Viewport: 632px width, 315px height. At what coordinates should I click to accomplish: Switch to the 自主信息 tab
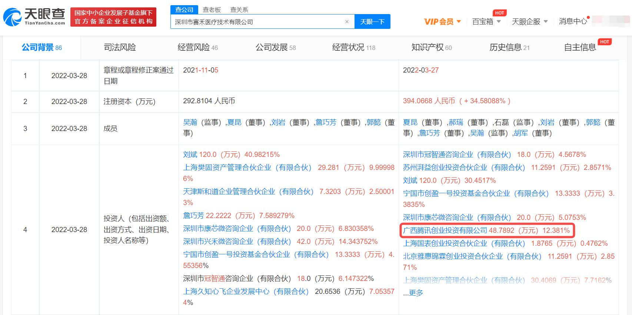tap(580, 47)
